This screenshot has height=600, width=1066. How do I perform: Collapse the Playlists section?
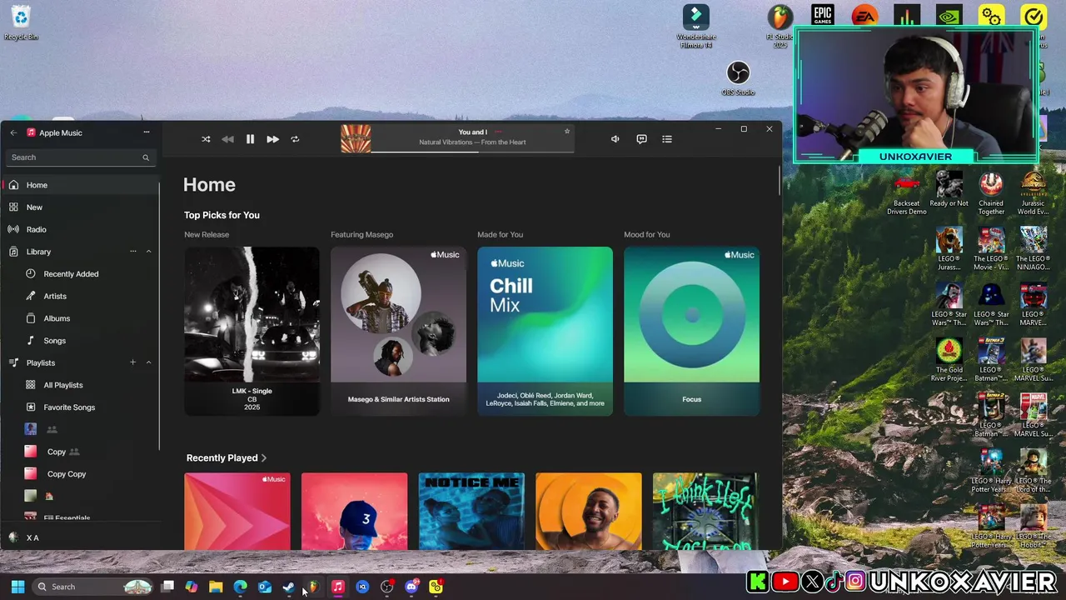click(x=149, y=362)
